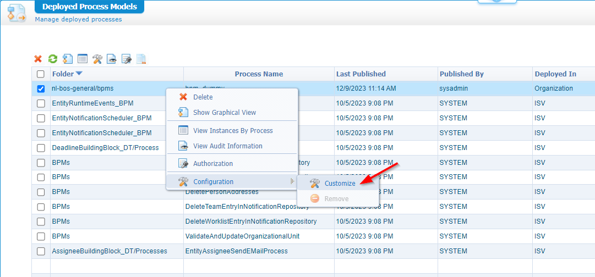
Task: Click the Last Published column header
Action: point(361,74)
